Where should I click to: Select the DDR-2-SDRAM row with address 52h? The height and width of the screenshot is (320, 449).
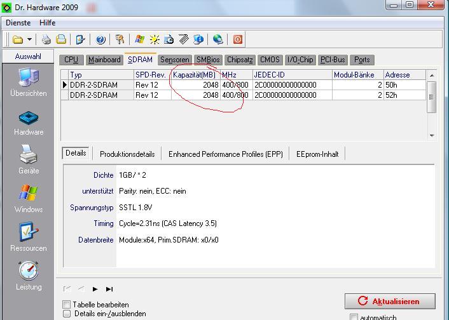[244, 95]
